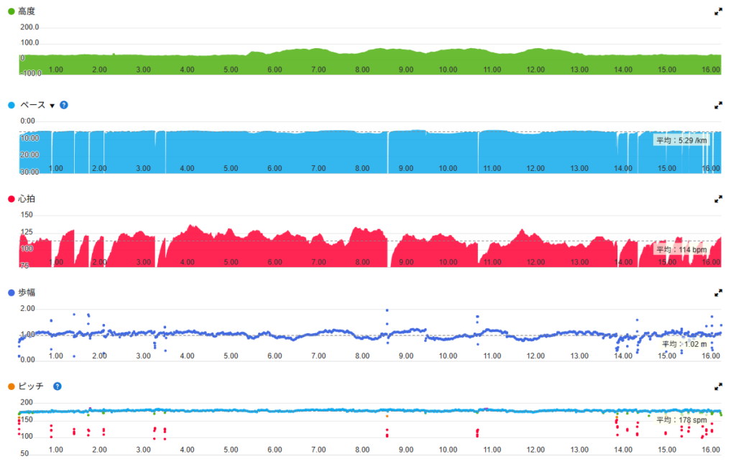Click the orange dot beside ピッチ
The image size is (736, 464).
[11, 386]
